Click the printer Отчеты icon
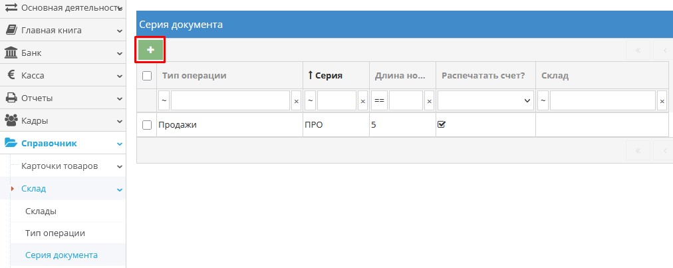The image size is (673, 268). [11, 98]
